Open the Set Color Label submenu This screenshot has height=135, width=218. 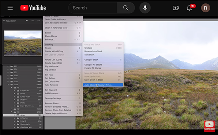[x=63, y=82]
